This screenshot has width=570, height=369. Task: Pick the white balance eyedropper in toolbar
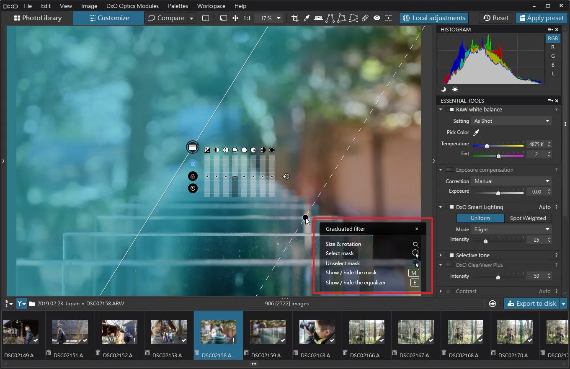(x=307, y=18)
